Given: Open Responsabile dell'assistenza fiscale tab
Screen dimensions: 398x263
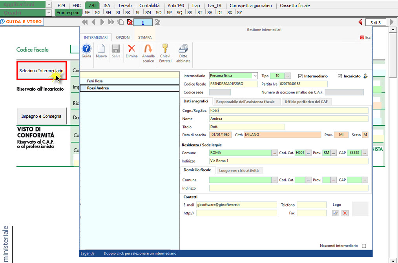Looking at the screenshot, I should coord(245,102).
